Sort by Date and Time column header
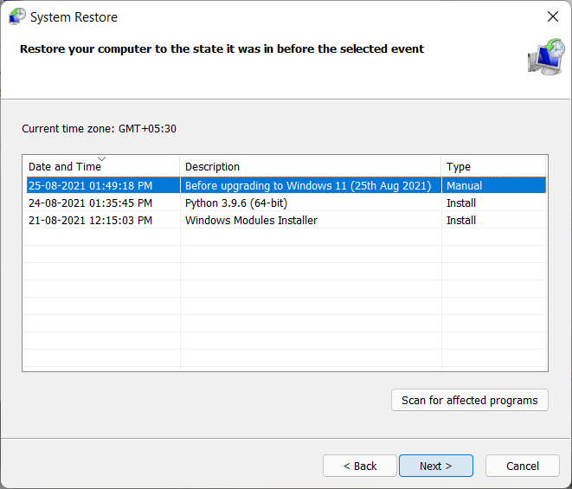 pyautogui.click(x=101, y=166)
